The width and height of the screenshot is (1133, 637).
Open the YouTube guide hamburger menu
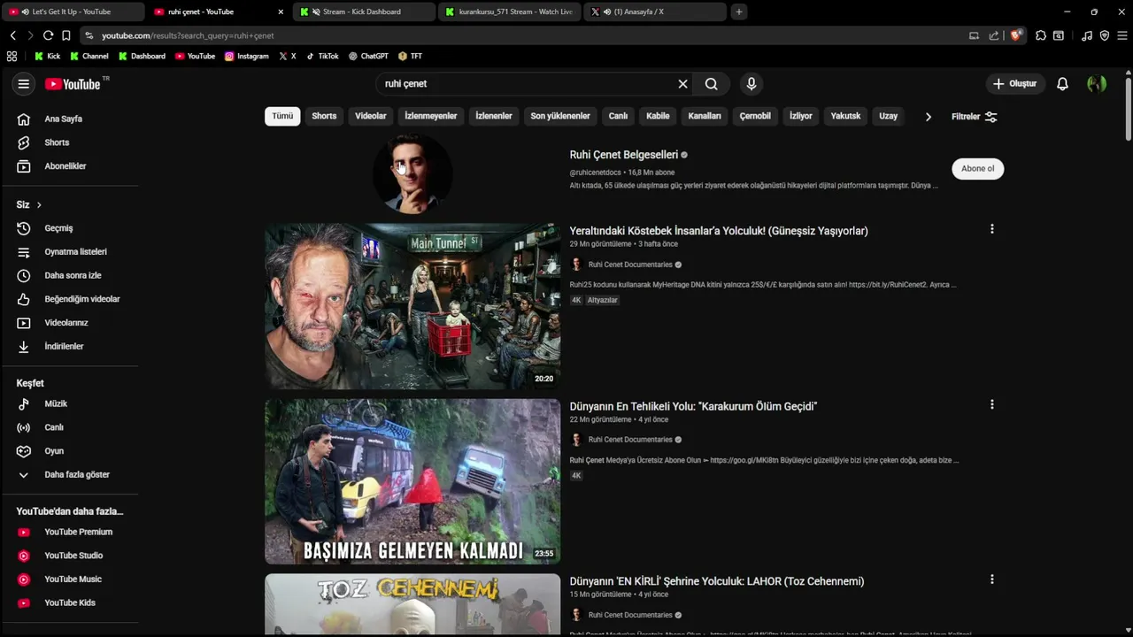pos(24,84)
